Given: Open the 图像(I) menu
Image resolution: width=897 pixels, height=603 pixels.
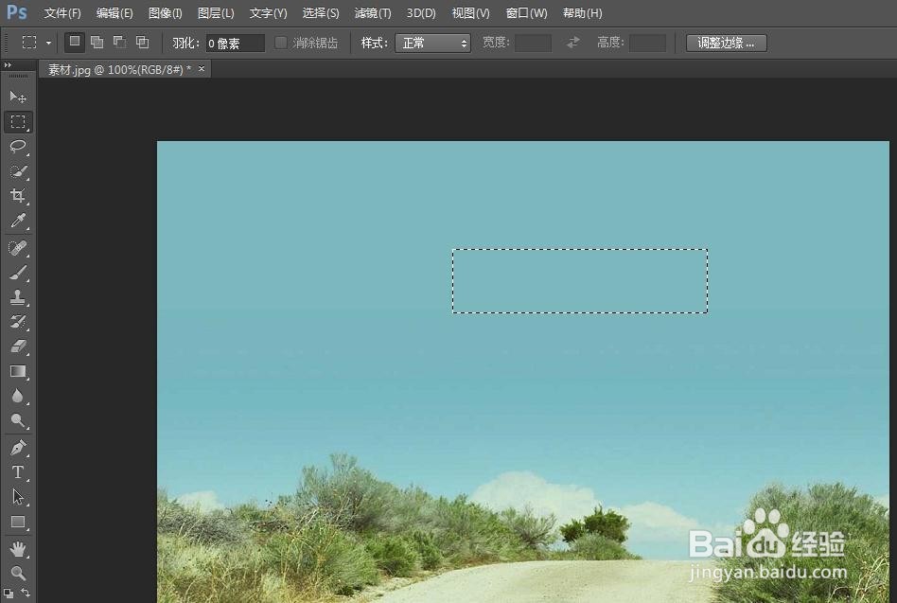Looking at the screenshot, I should coord(165,12).
